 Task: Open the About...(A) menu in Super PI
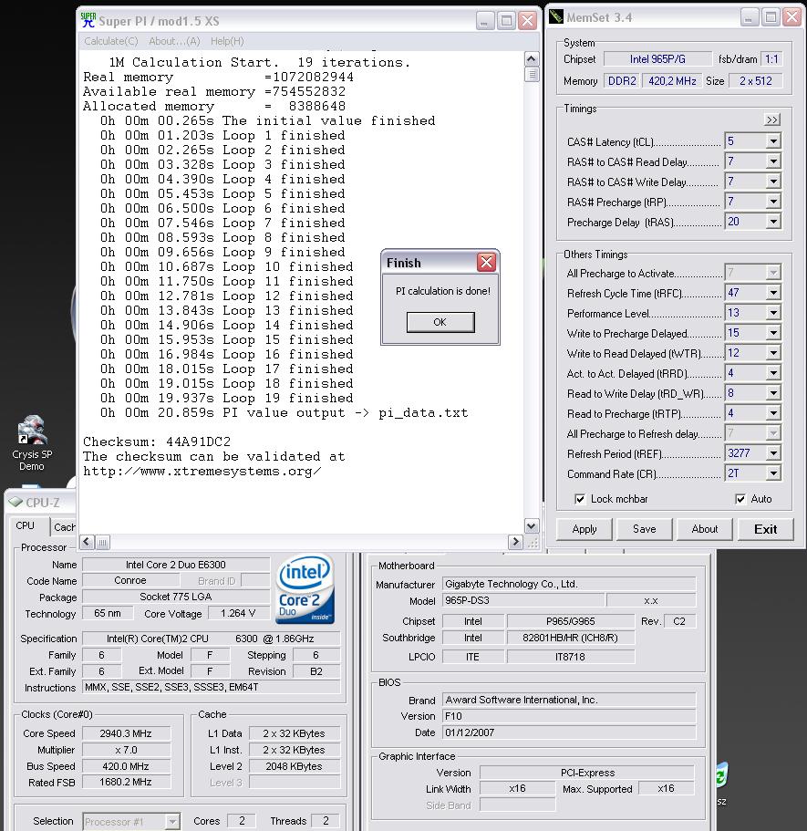[x=174, y=41]
